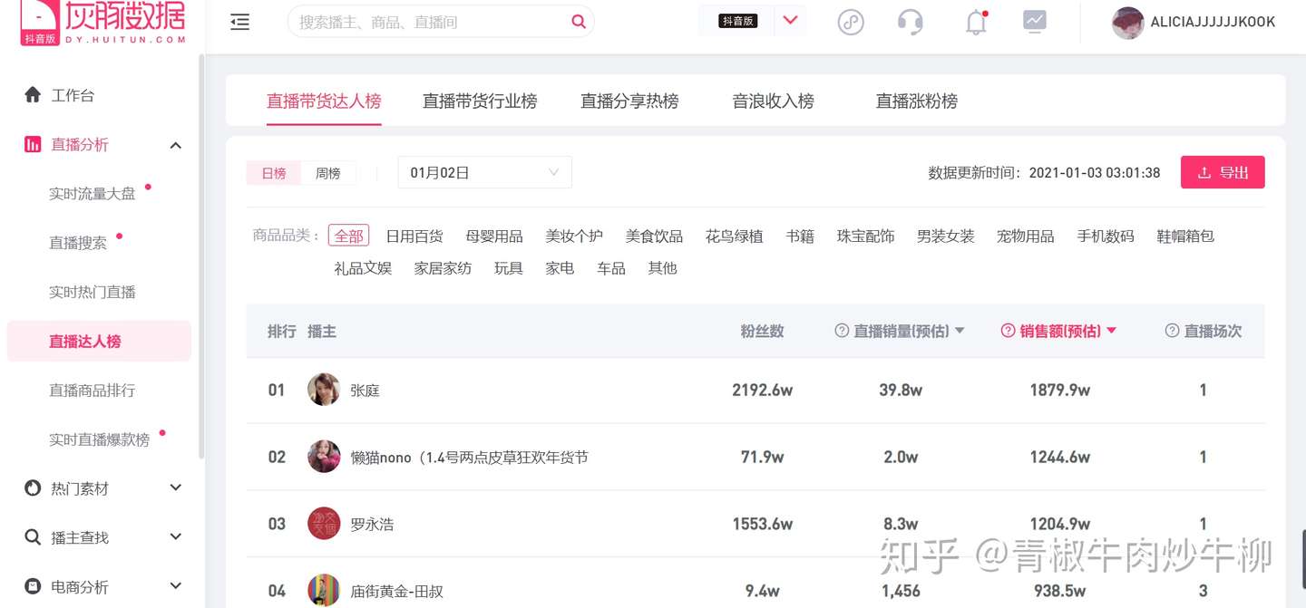Screen dimensions: 1306x608
Task: Open 张庭 streamer profile link
Action: point(365,391)
